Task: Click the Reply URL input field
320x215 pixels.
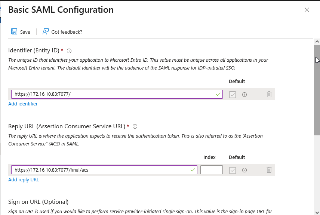Action: tap(101, 170)
